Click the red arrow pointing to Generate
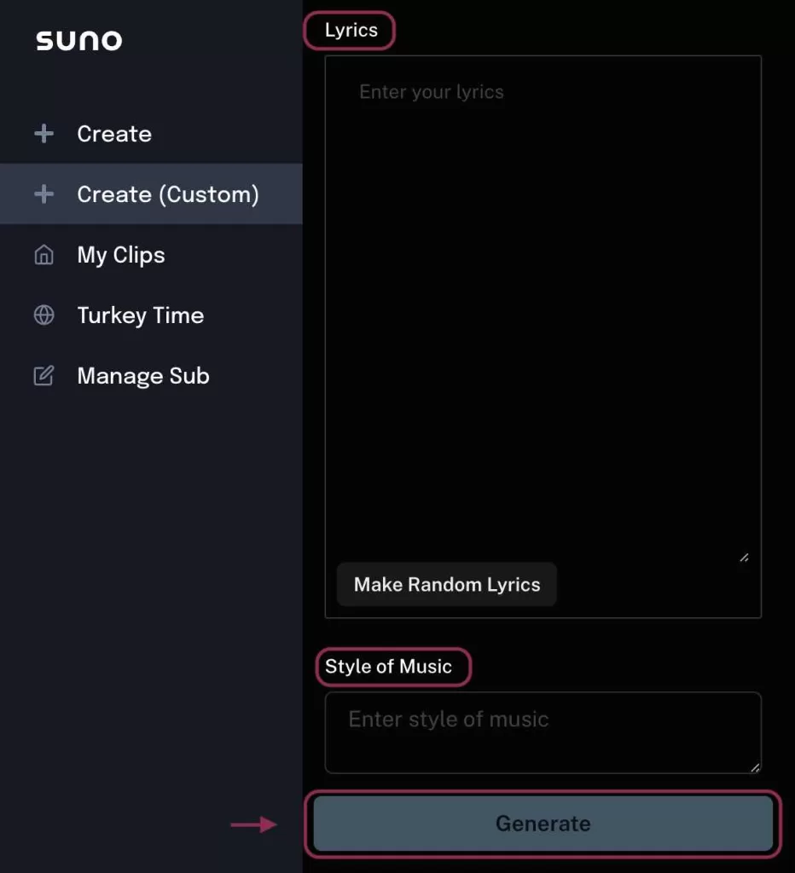The width and height of the screenshot is (795, 873). click(x=254, y=824)
